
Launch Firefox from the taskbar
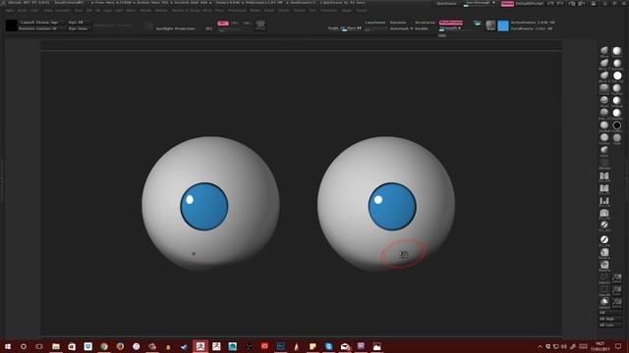(120, 346)
